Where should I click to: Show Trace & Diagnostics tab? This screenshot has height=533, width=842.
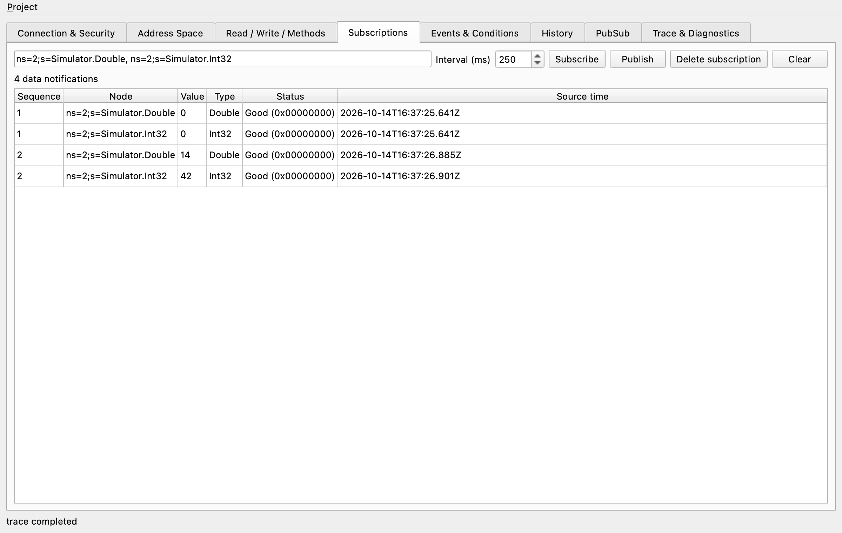(x=696, y=33)
